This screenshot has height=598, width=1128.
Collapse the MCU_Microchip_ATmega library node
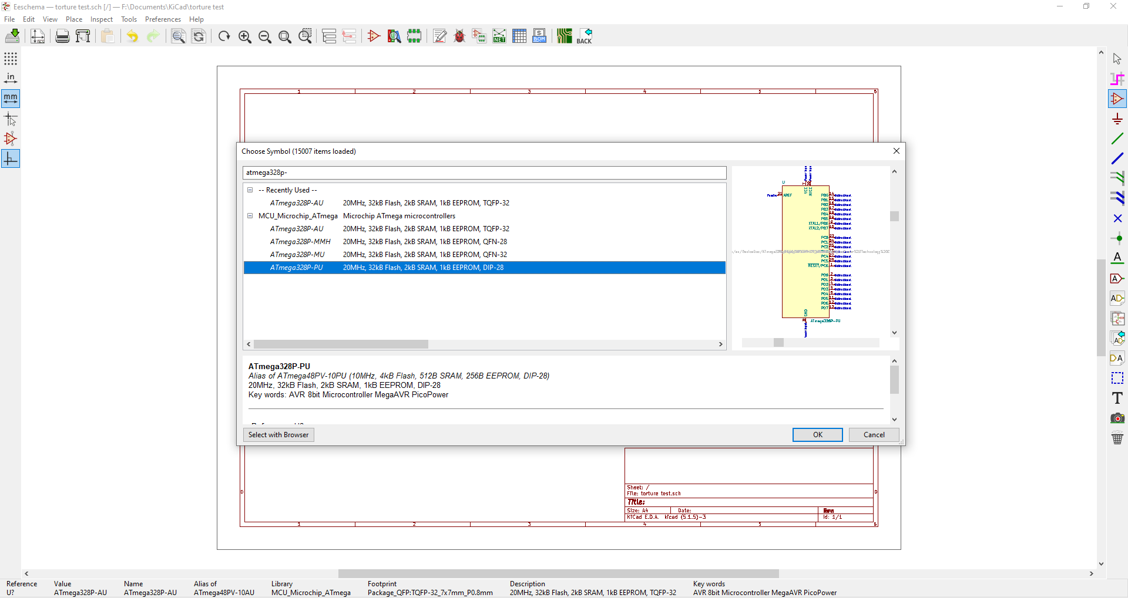point(250,216)
